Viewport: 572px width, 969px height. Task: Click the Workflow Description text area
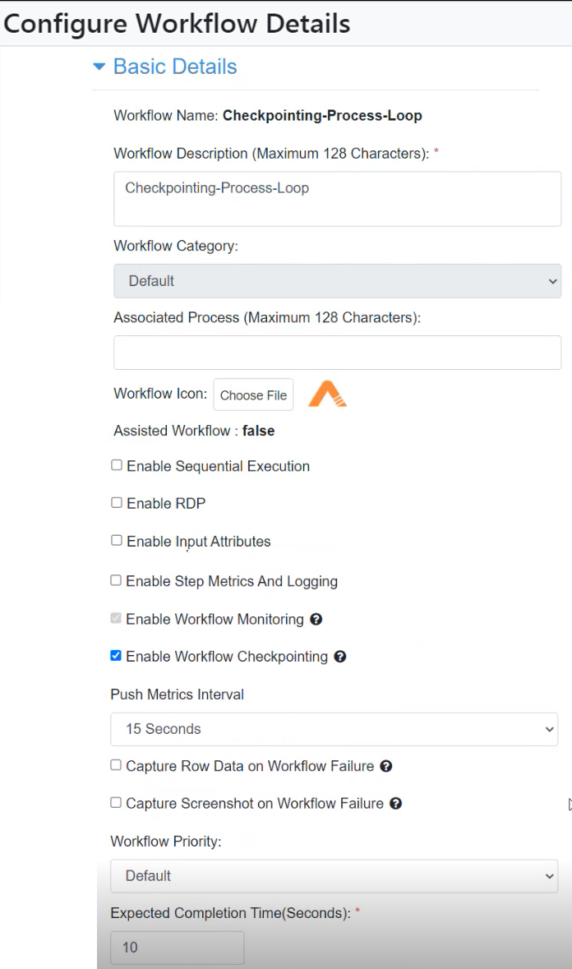(337, 199)
